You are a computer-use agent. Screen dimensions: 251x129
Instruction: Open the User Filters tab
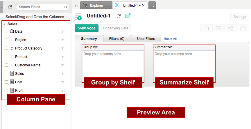pyautogui.click(x=146, y=39)
